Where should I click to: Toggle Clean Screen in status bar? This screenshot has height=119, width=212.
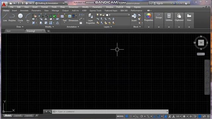pyautogui.click(x=204, y=116)
